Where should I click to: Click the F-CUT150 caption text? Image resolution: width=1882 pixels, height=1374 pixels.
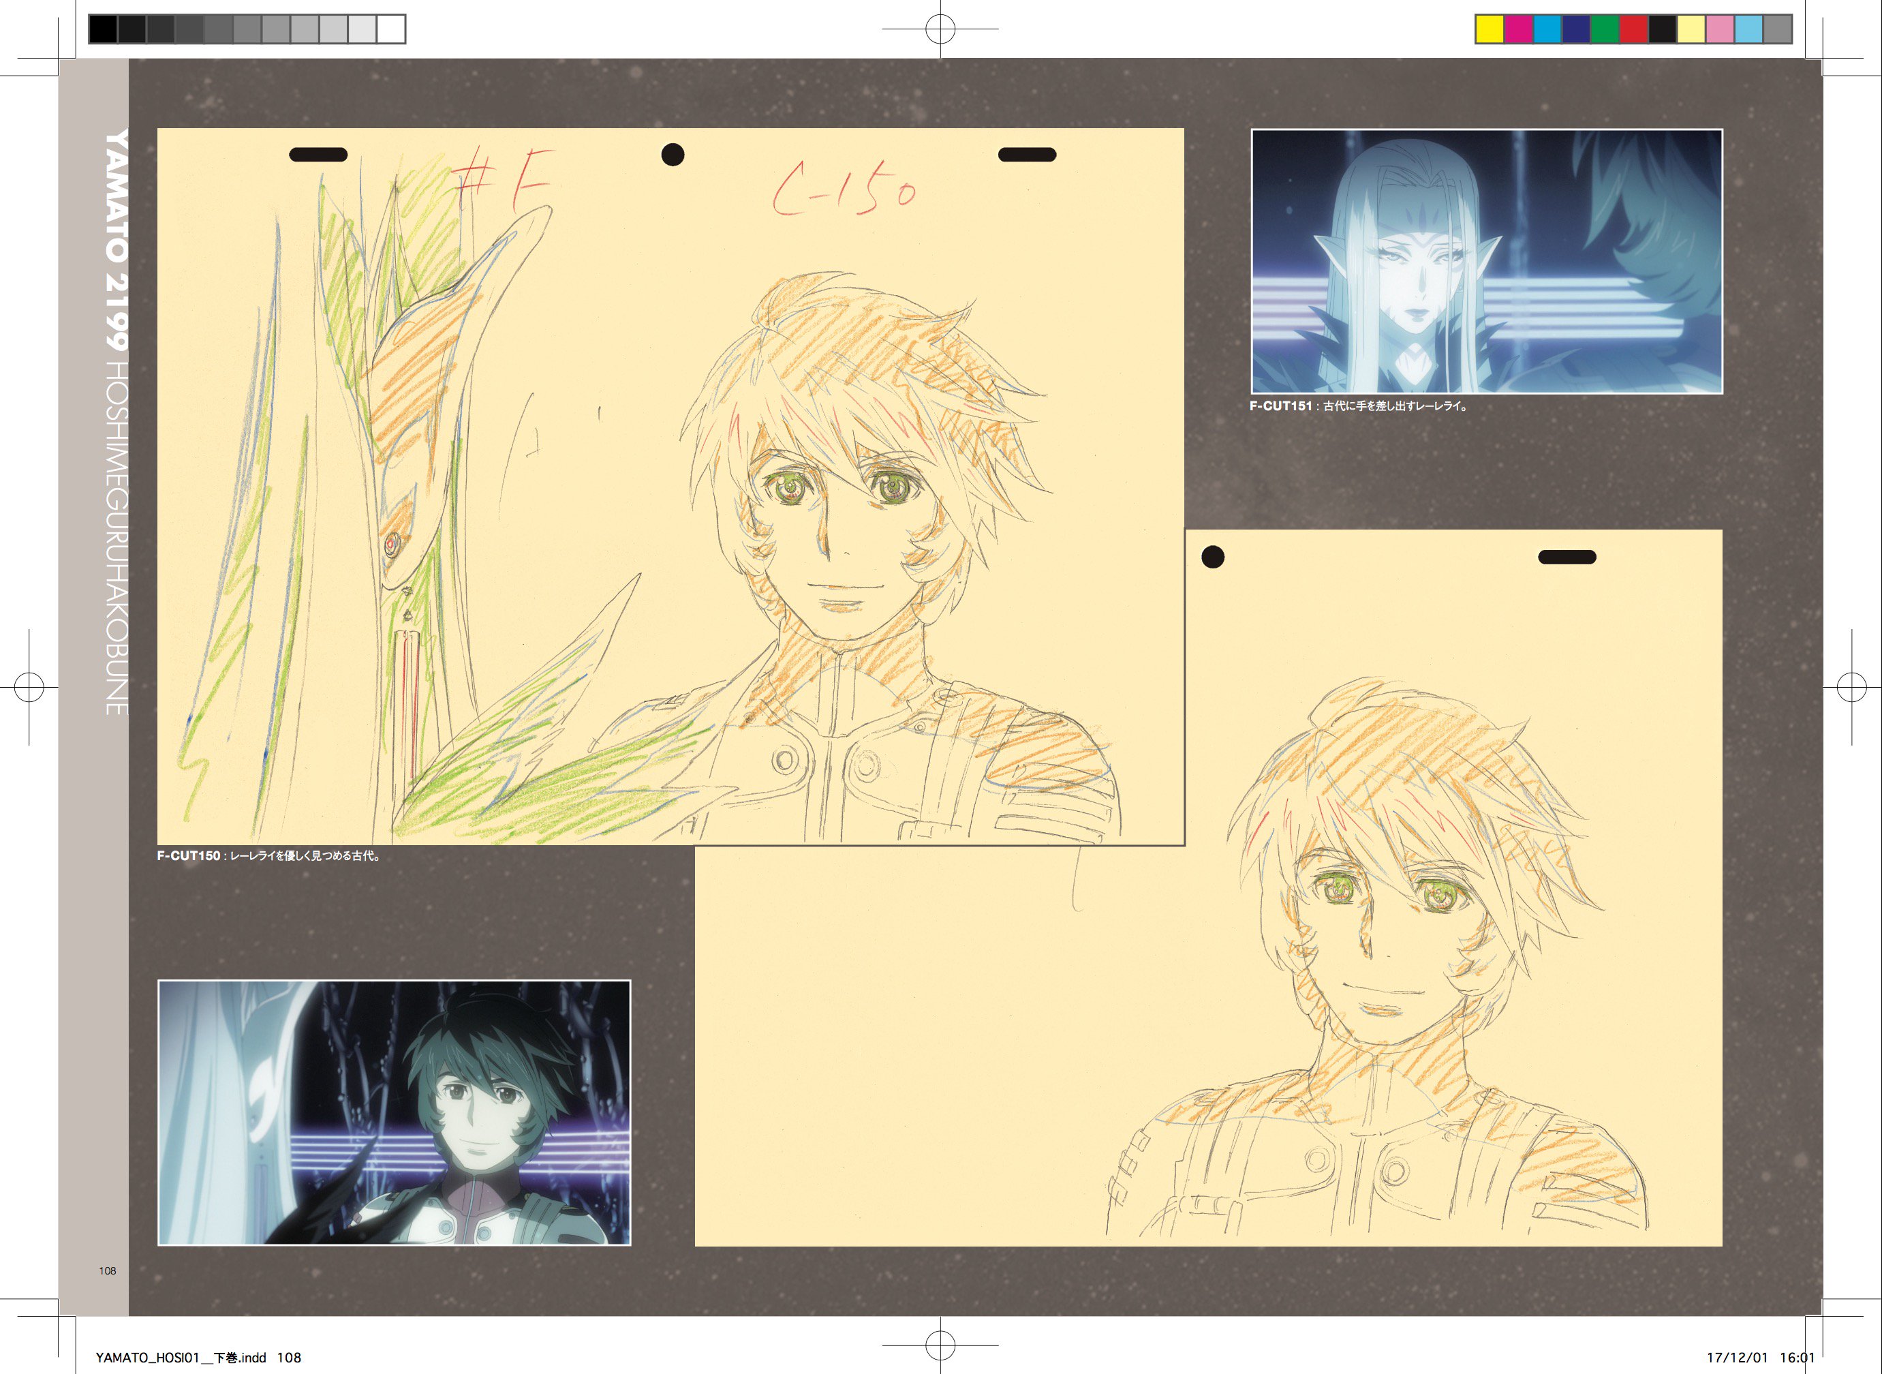(269, 856)
